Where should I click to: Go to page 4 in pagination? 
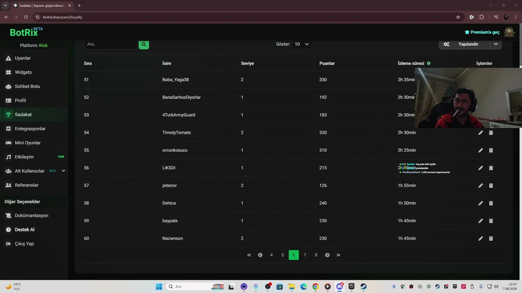tap(271, 255)
